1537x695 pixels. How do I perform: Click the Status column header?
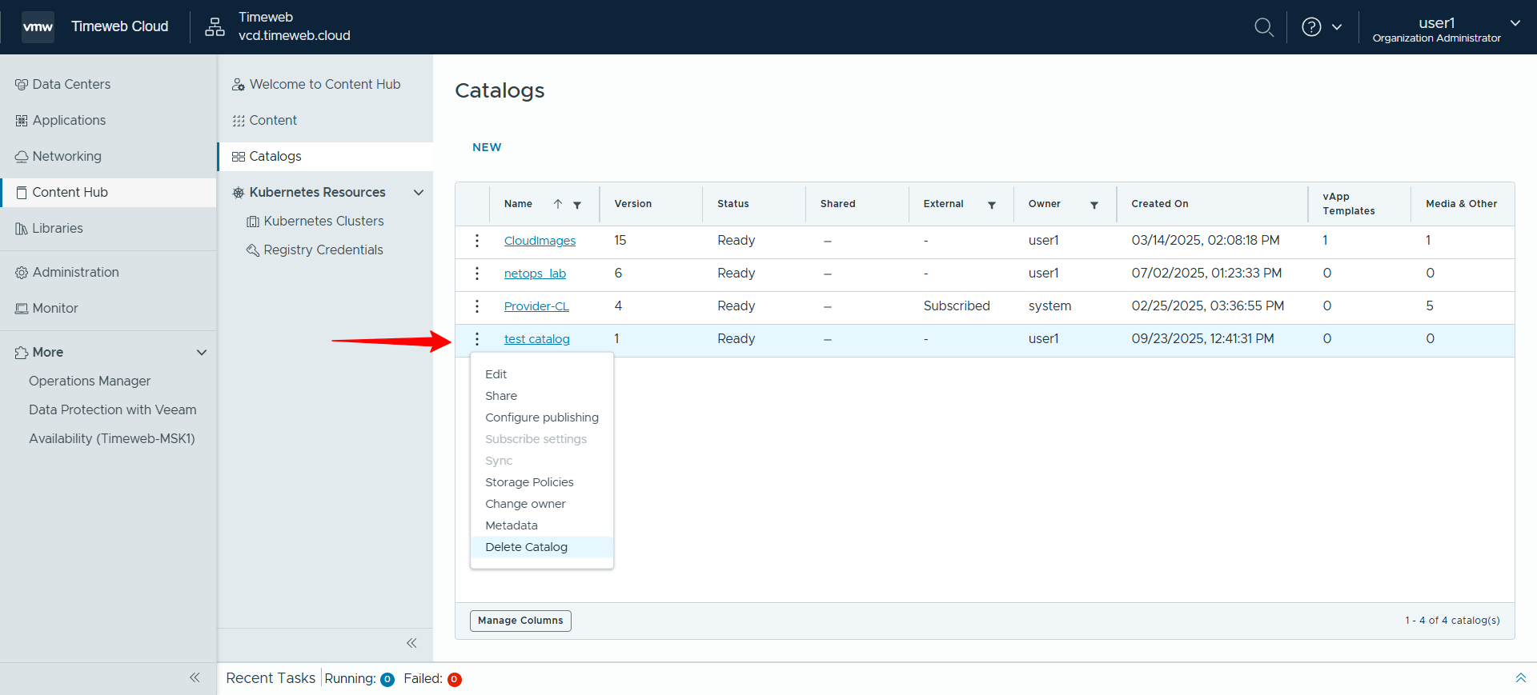coord(732,204)
